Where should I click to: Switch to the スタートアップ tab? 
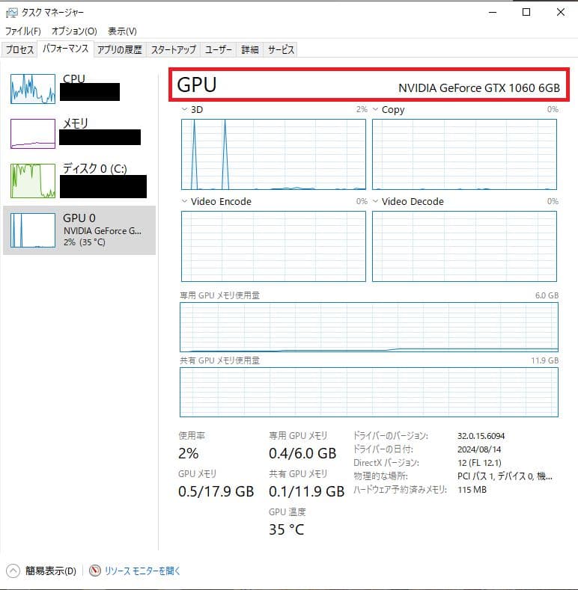[173, 49]
